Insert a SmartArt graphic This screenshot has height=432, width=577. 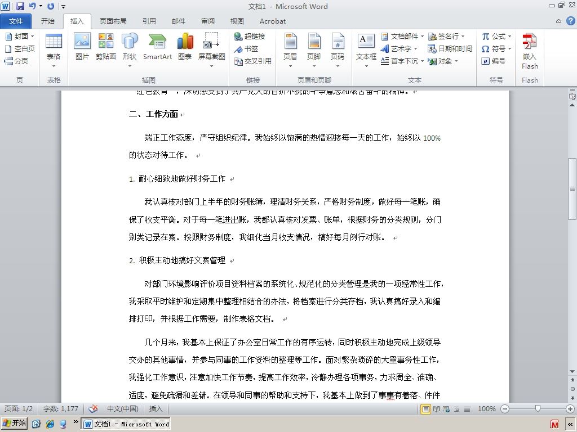point(157,46)
